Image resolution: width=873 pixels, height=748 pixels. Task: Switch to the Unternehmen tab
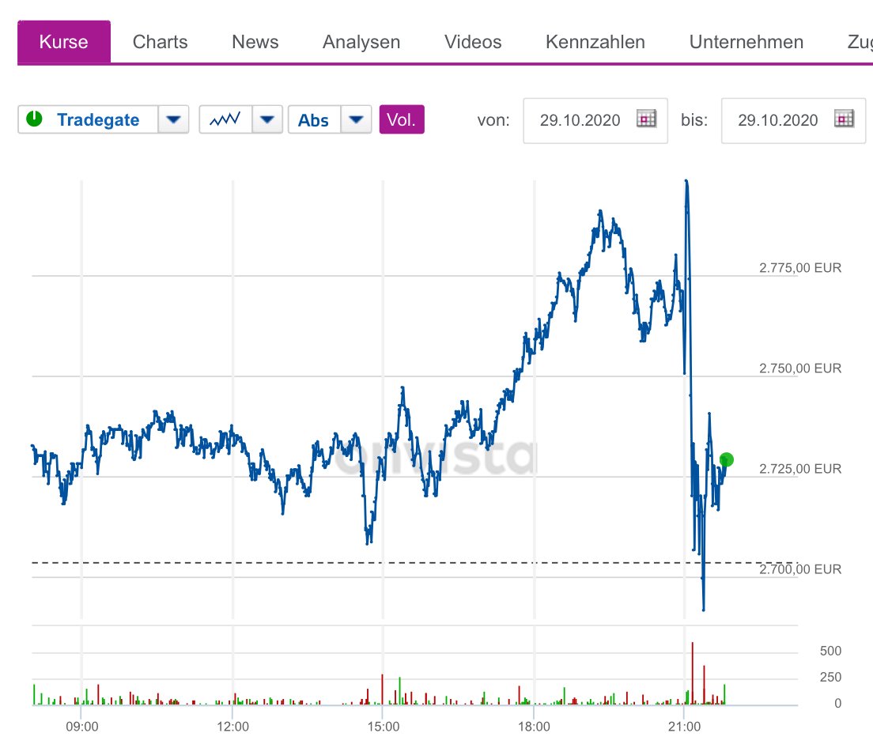[x=746, y=42]
